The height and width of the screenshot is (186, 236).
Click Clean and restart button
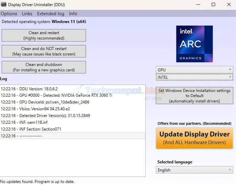[x=44, y=35]
